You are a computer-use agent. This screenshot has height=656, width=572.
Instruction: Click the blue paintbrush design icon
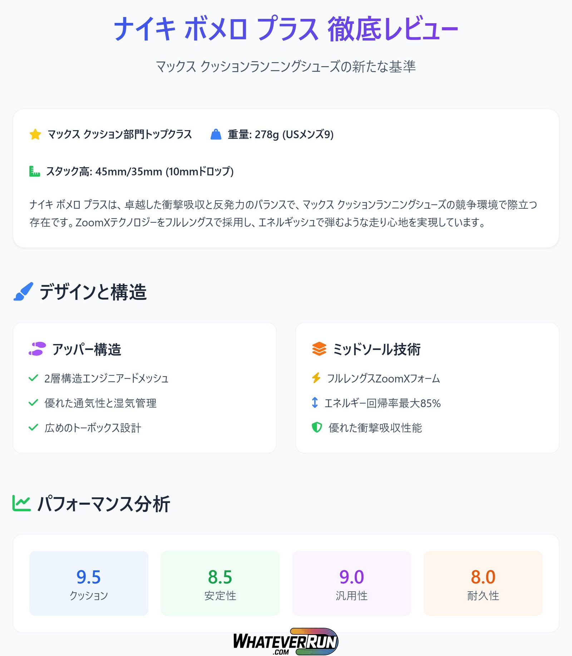pyautogui.click(x=24, y=291)
